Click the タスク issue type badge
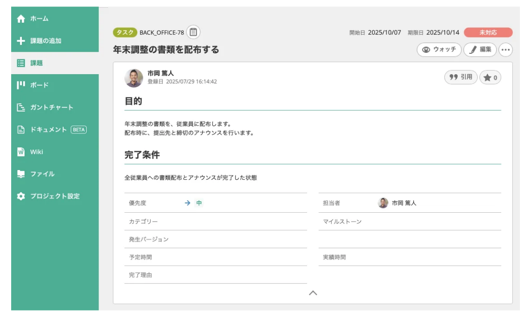531x317 pixels. point(125,32)
